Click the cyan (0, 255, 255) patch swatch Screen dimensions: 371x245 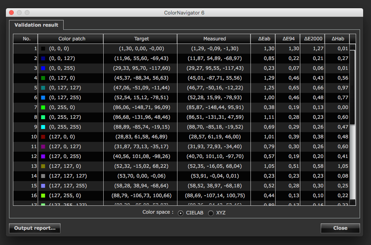coord(43,127)
